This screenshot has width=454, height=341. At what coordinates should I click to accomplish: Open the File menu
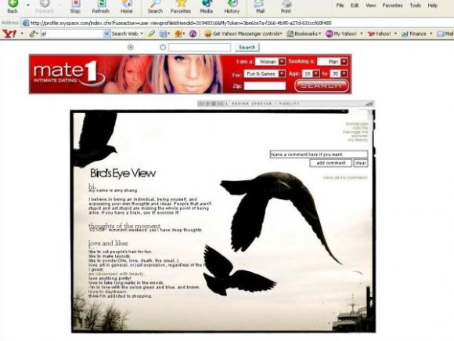340,5
